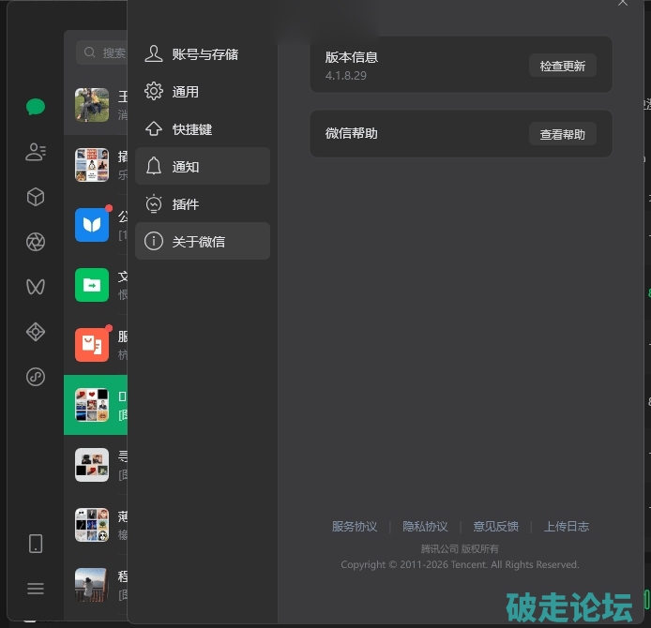Open the 服务协议 link
This screenshot has width=651, height=628.
click(355, 527)
